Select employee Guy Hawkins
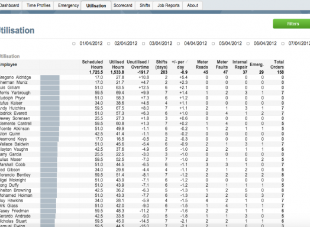310x227 pixels. click(x=12, y=200)
